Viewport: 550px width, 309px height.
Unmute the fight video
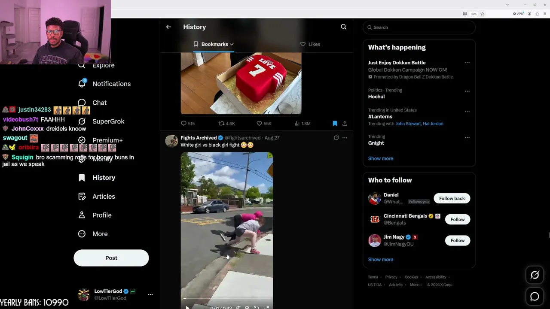pos(238,307)
